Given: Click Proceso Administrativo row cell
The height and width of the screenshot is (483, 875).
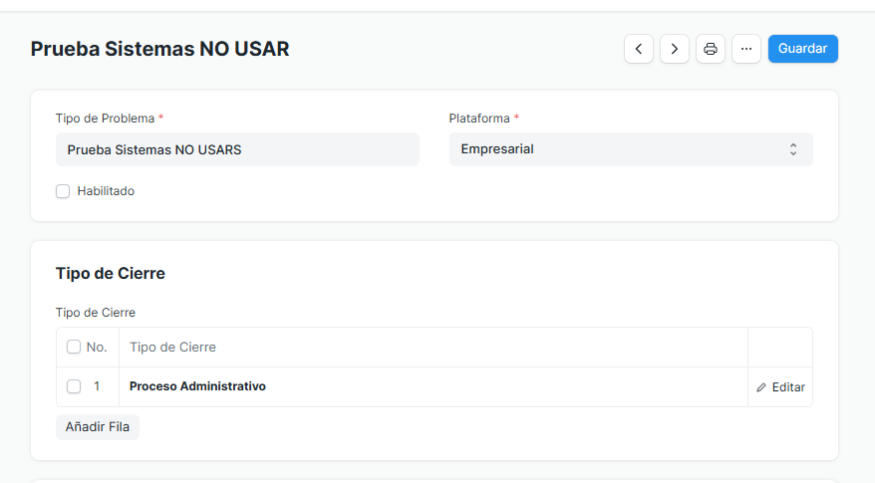Looking at the screenshot, I should pyautogui.click(x=197, y=386).
